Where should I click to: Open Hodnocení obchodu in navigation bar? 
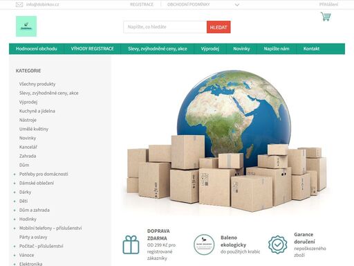point(37,48)
